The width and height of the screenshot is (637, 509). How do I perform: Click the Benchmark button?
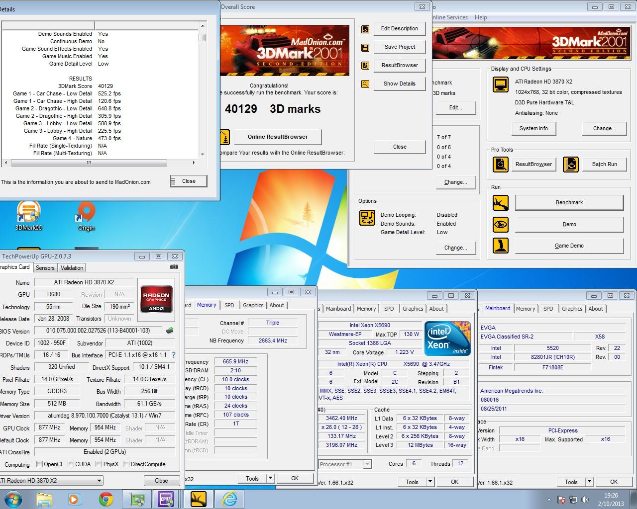pos(569,203)
